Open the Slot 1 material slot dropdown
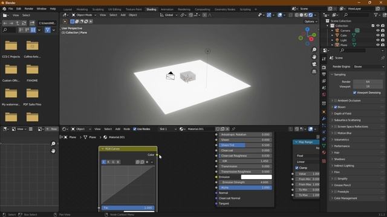The image size is (387, 217). [168, 129]
